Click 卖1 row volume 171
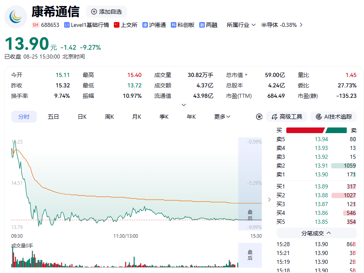The image size is (364, 273). coord(351,174)
